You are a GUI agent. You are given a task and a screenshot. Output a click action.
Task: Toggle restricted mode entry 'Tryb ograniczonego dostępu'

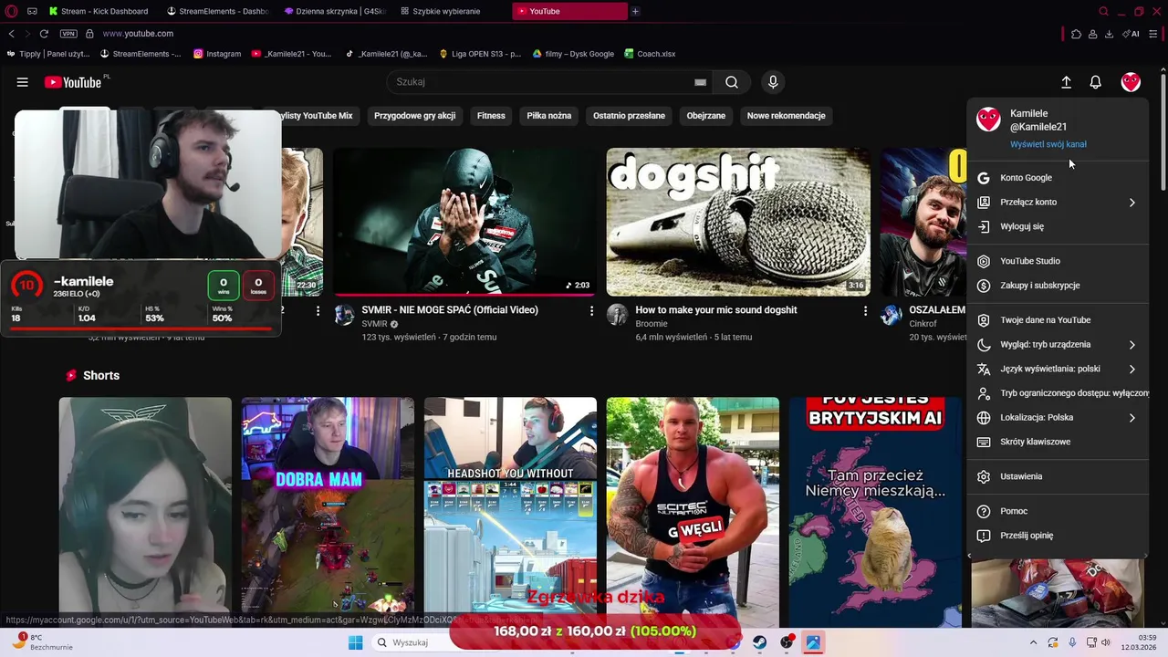tap(1058, 393)
